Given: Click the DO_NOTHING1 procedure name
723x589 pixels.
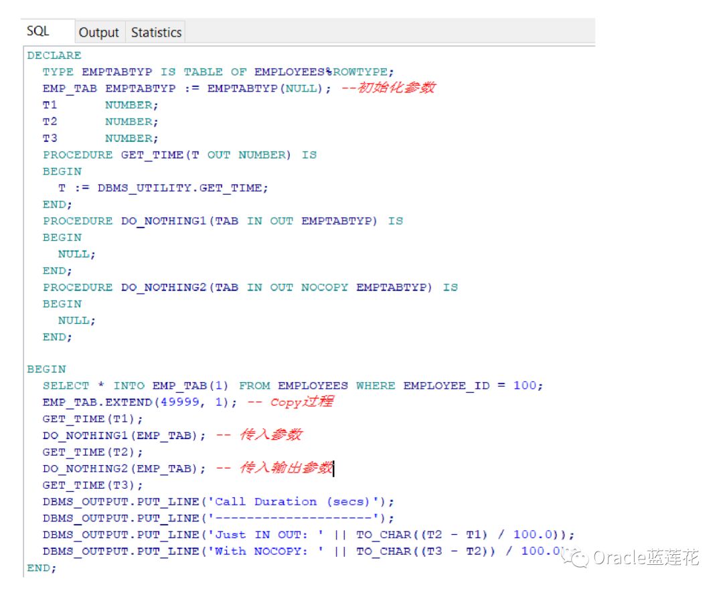Looking at the screenshot, I should [x=149, y=221].
